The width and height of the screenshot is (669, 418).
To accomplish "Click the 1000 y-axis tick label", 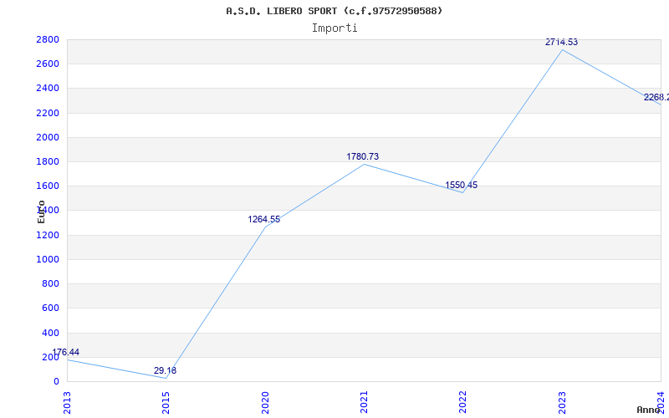I will 48,259.
